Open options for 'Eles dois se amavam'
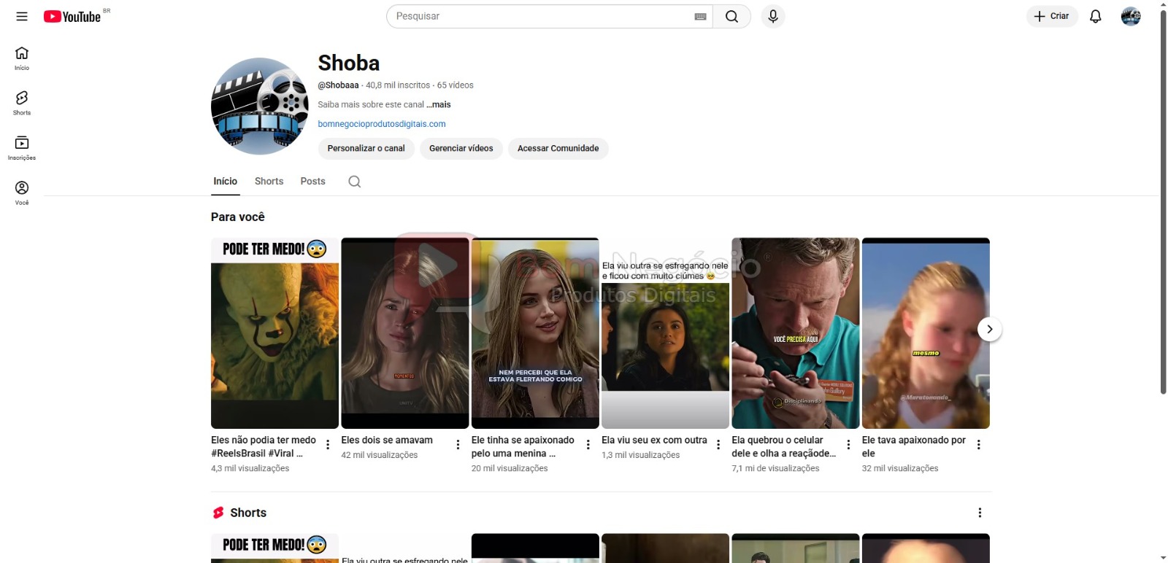 [458, 445]
